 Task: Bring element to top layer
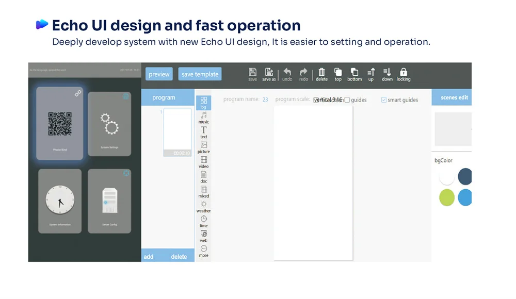(338, 73)
